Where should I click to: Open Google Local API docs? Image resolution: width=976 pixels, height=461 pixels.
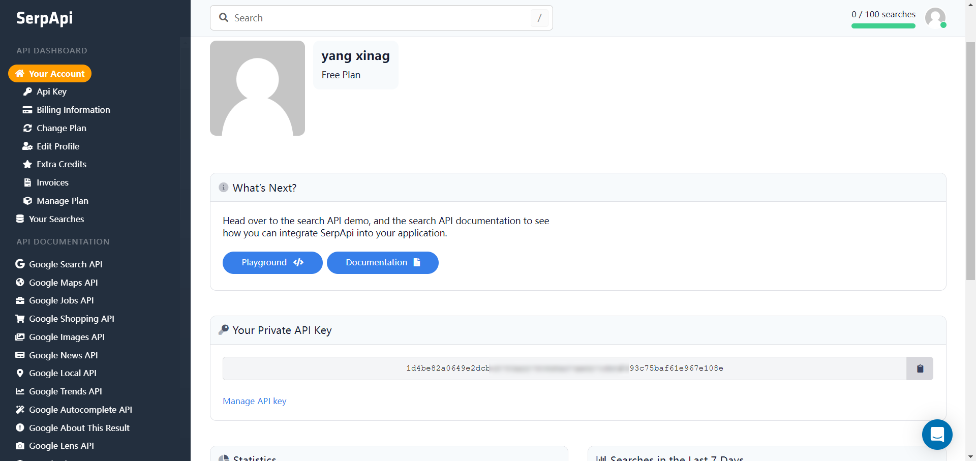click(x=63, y=373)
